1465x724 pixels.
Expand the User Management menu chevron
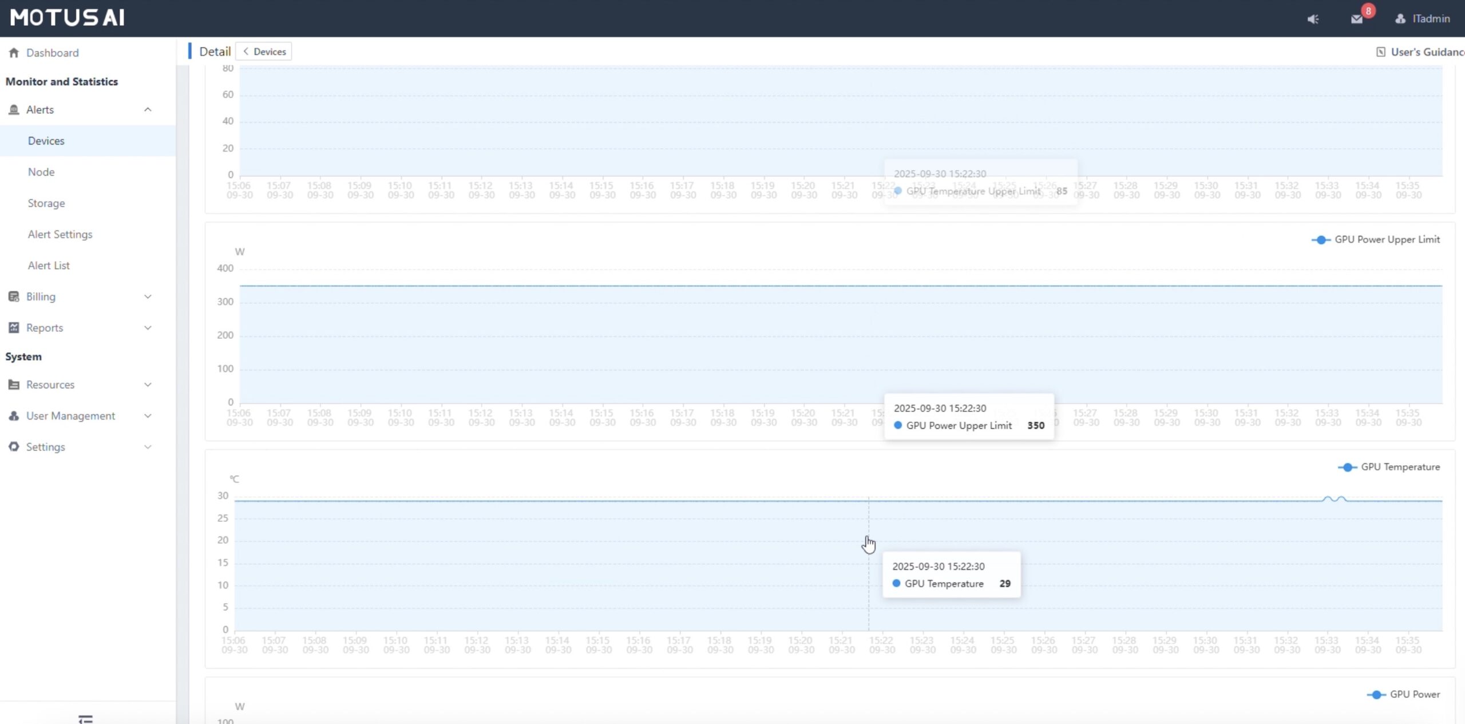[x=148, y=416]
